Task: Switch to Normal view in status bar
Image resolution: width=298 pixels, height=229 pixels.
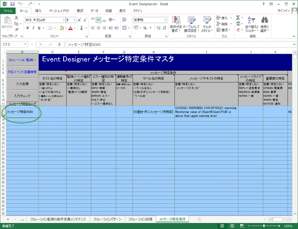Action: click(x=222, y=226)
